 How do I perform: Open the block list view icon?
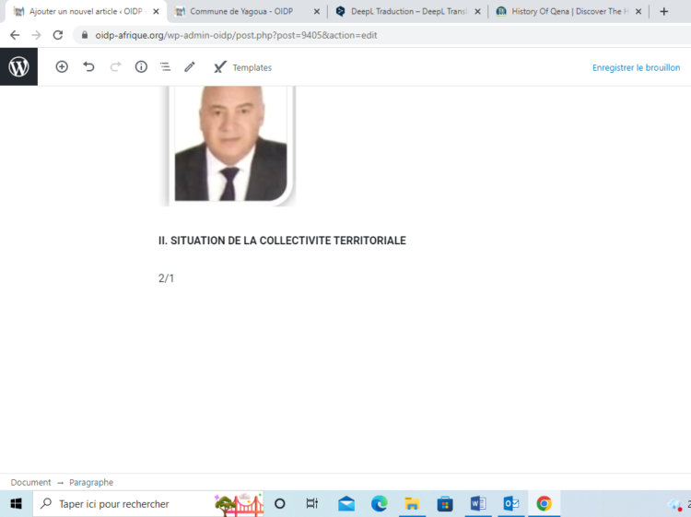coord(165,67)
